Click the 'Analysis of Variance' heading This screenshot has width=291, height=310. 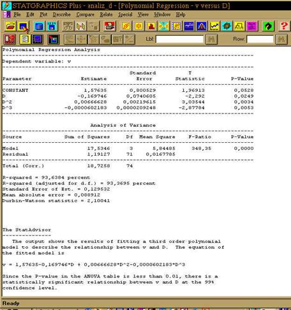(x=123, y=125)
